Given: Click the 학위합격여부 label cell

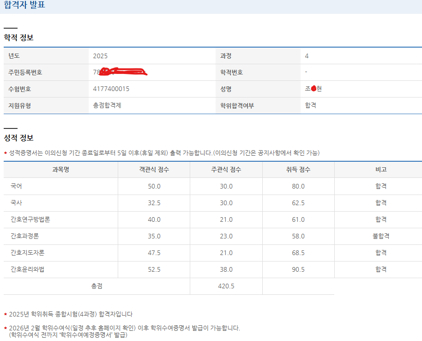Looking at the screenshot, I should (x=237, y=105).
